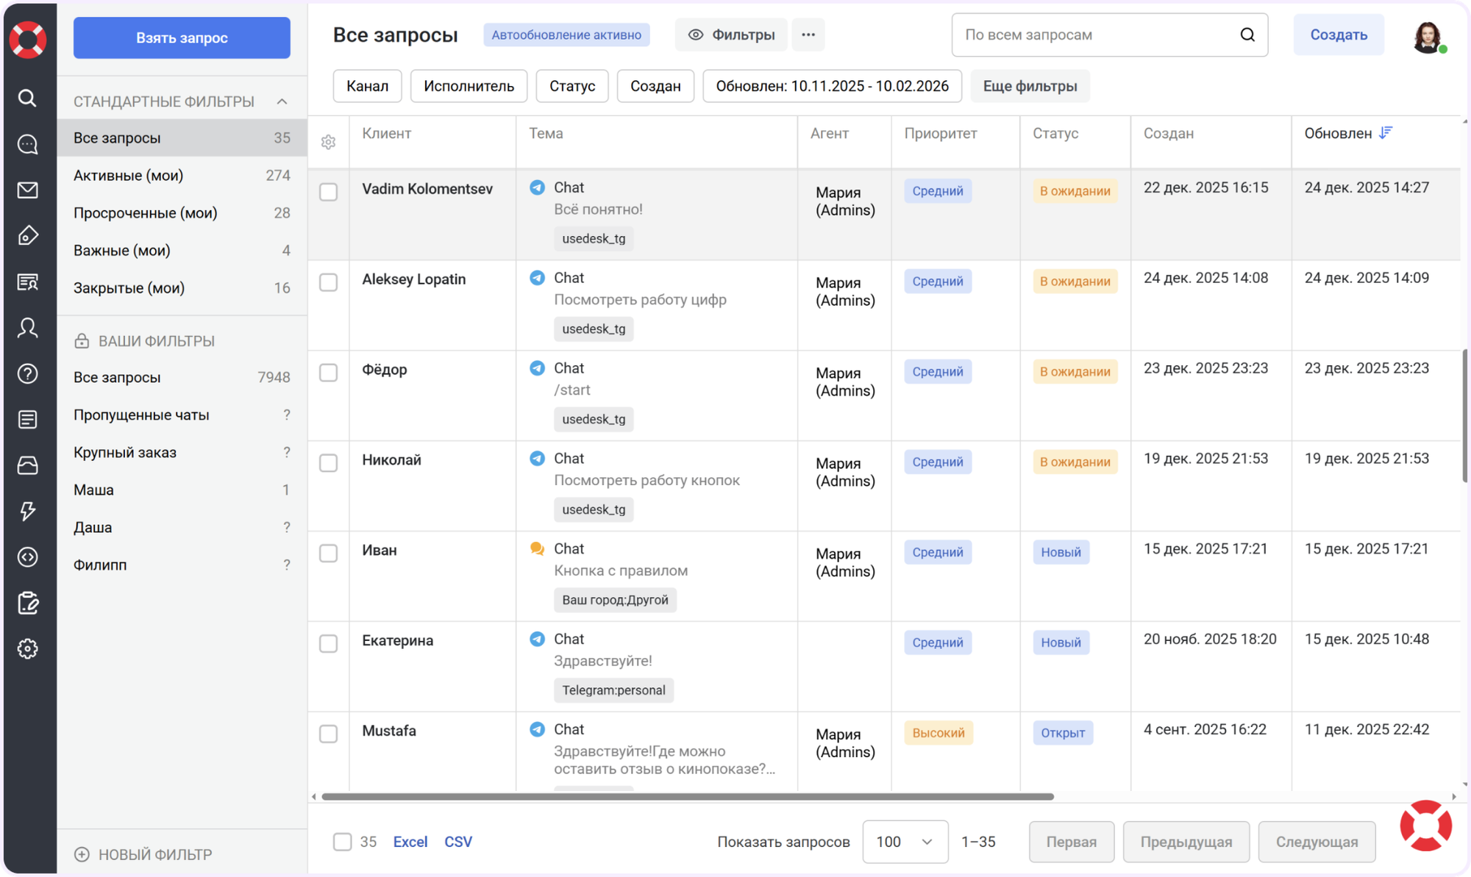Open the lightning bolt automation icon

(x=28, y=511)
